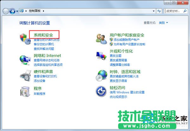Screen dimensions: 190x131
Task: Click shield icon beside 添加或删除用户帐户
Action: click(x=111, y=40)
